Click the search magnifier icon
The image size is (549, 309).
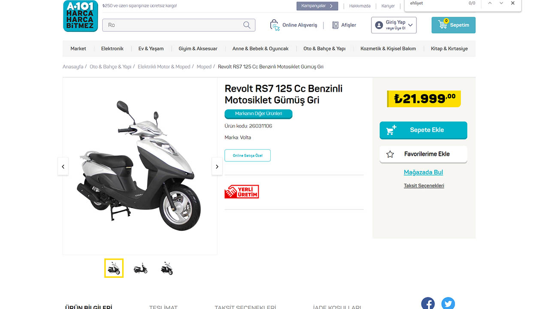pos(247,25)
